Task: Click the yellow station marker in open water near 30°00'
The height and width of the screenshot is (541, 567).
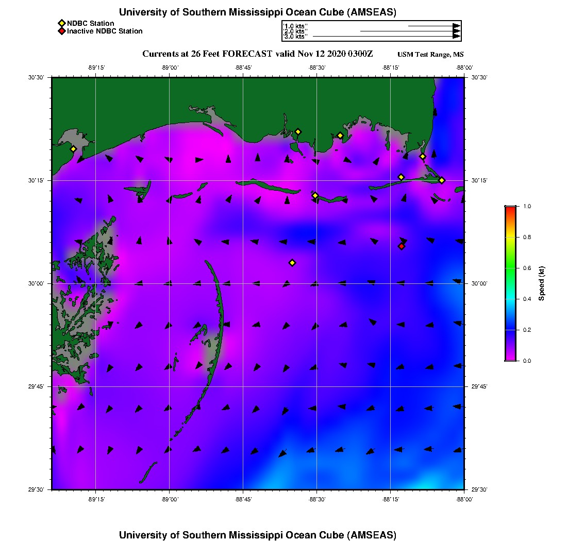Action: coord(293,263)
